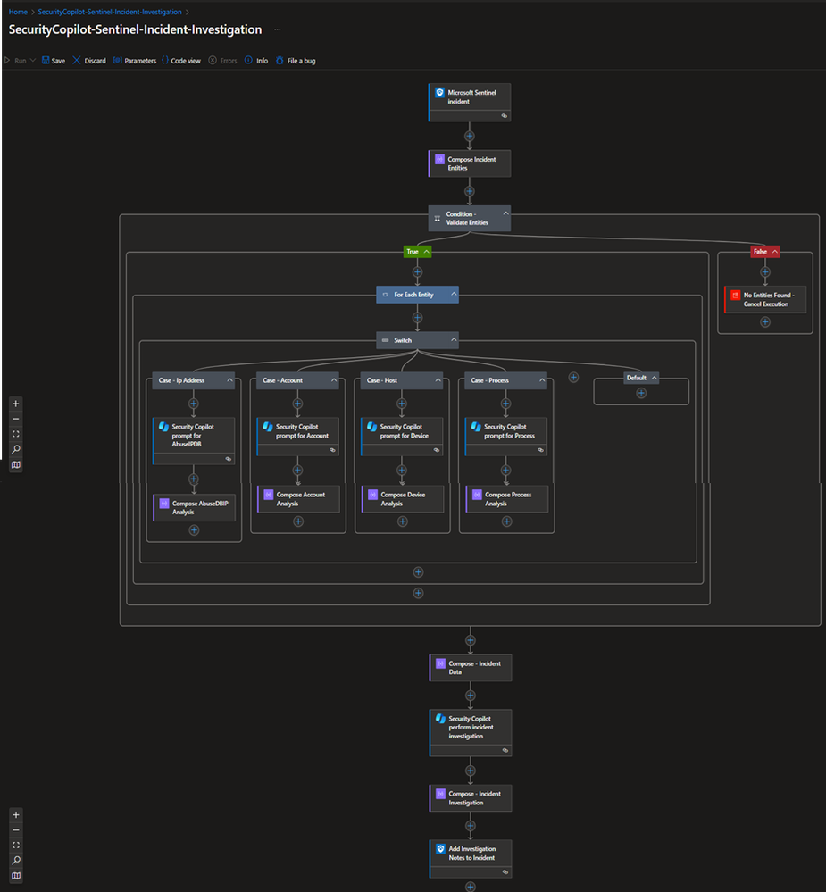Click Security Copilot perform incident investigation icon
The image size is (826, 892).
(x=440, y=719)
